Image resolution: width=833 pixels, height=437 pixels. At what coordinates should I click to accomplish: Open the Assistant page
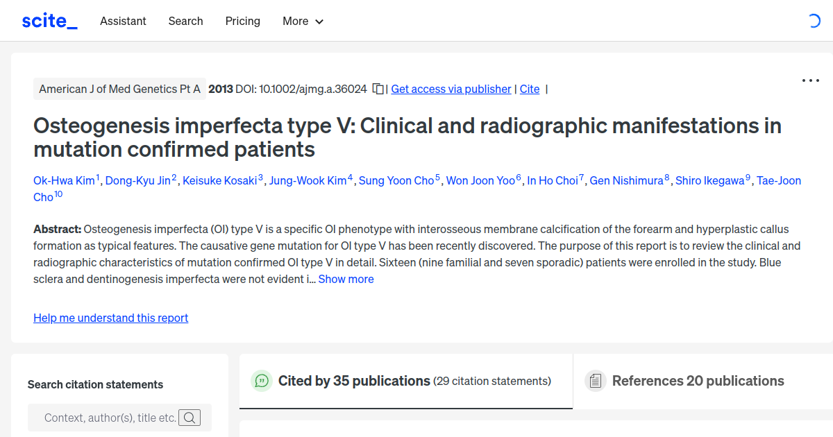click(123, 22)
